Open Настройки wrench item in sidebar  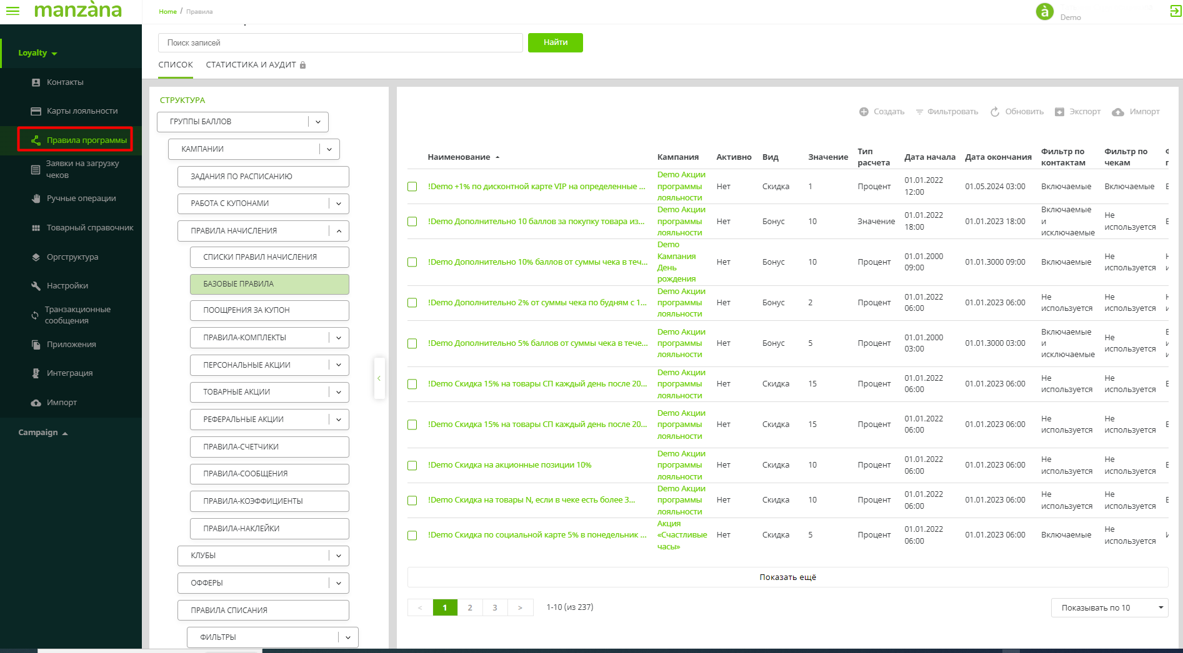point(67,286)
